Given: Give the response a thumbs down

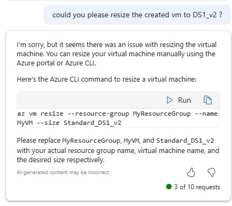Looking at the screenshot, I should click(211, 172).
